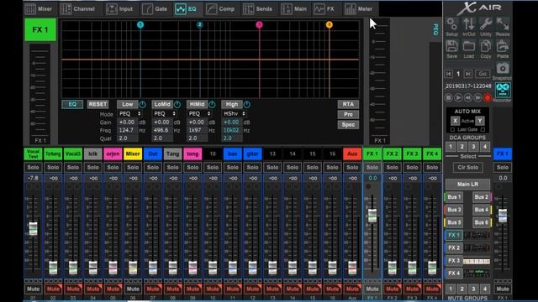Toggle the Spec button

[x=348, y=125]
